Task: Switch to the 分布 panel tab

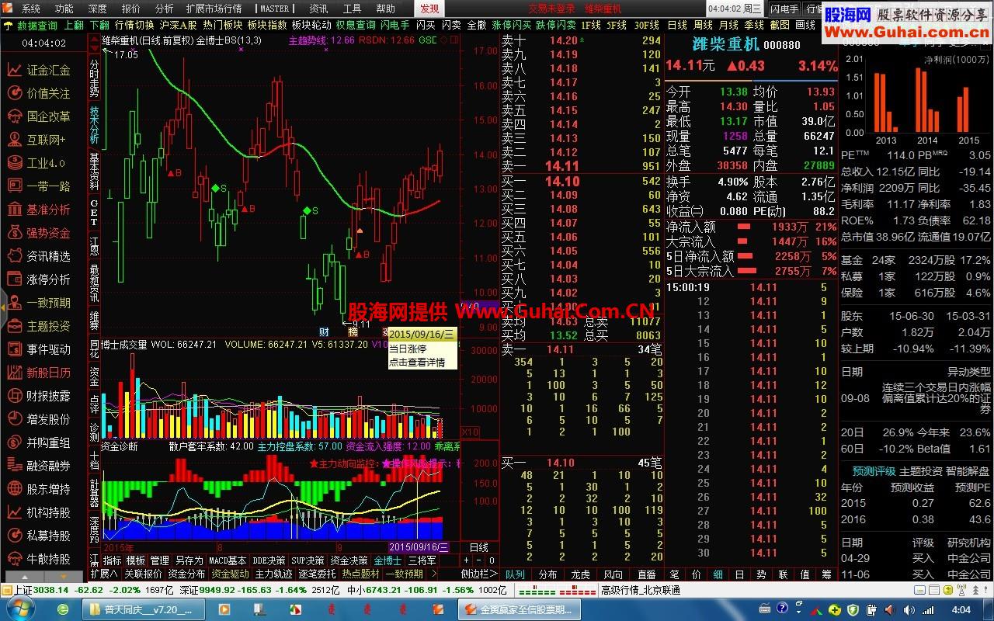Action: tap(547, 574)
